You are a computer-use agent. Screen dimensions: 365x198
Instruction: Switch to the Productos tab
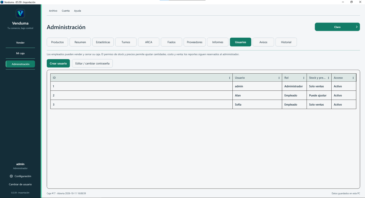57,42
